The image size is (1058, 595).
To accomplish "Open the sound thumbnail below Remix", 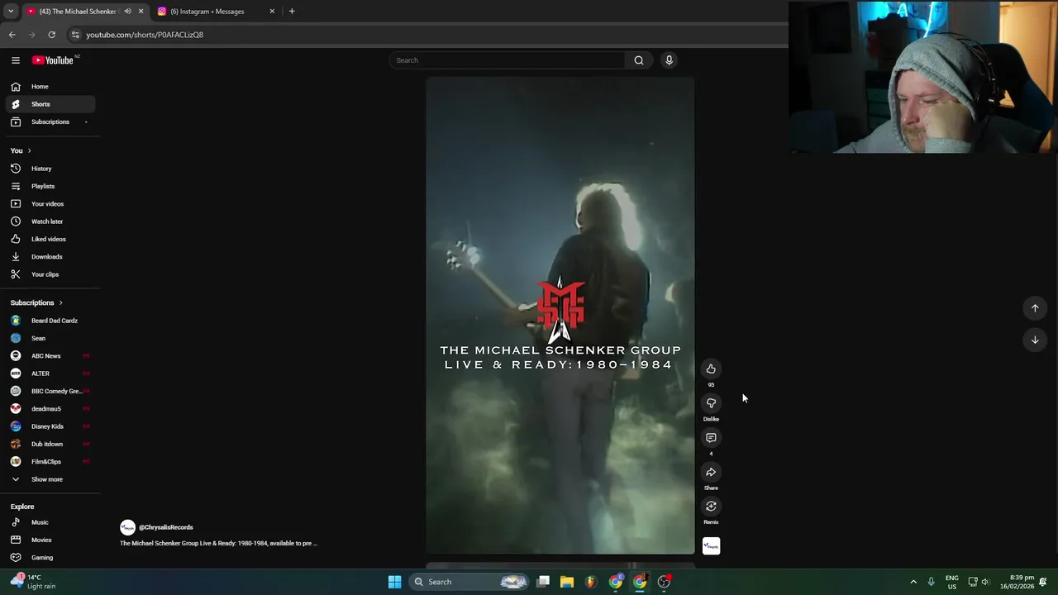I will point(711,545).
